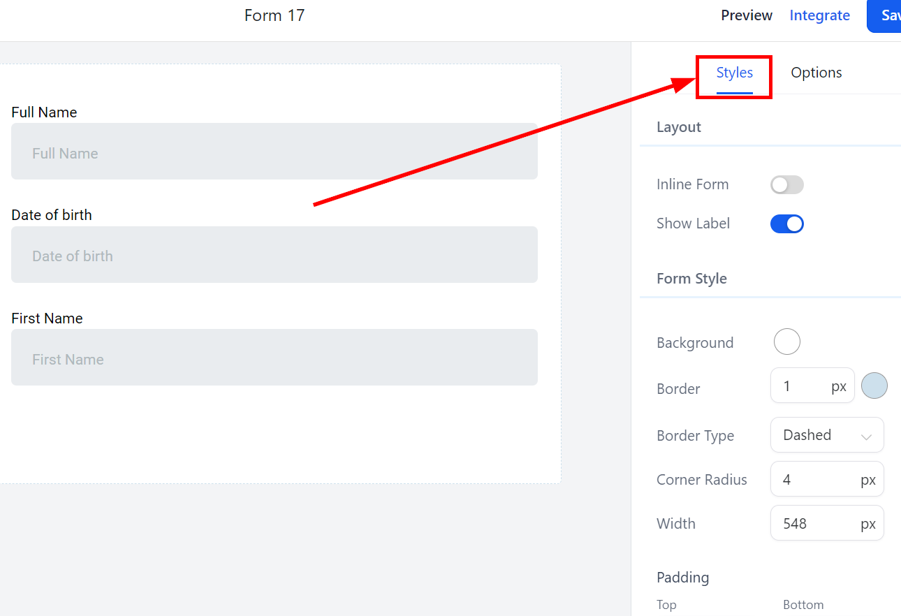The width and height of the screenshot is (901, 616).
Task: Click the Preview link
Action: tap(747, 15)
